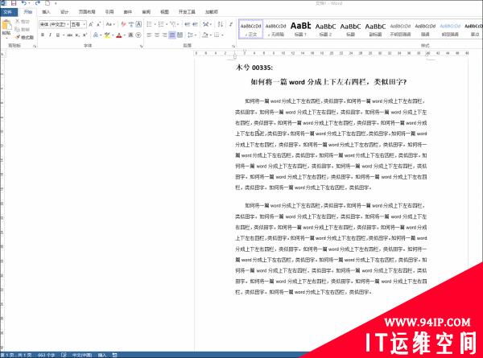This screenshot has height=358, width=483.
Task: Open the font name dropdown
Action: tap(68, 24)
